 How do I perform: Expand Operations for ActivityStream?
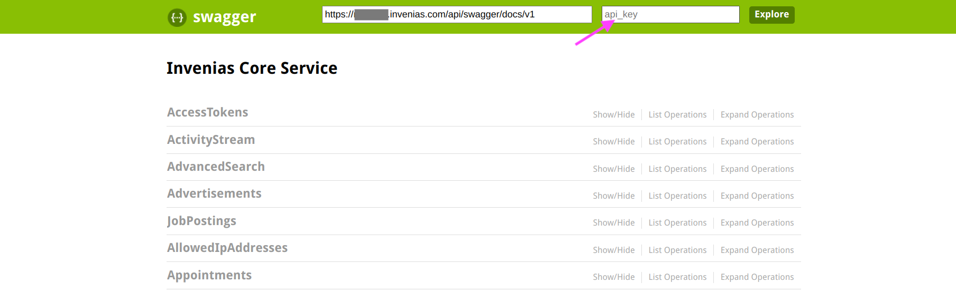[757, 142]
